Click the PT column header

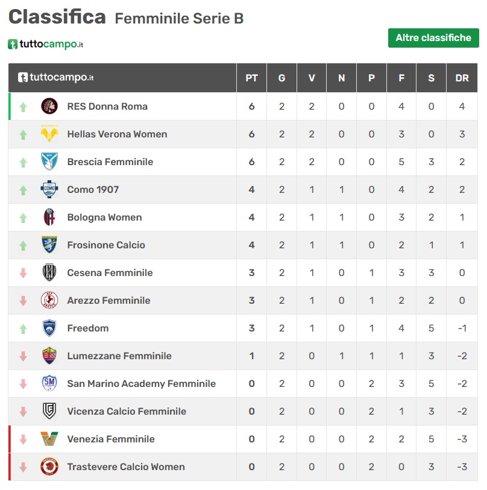click(x=251, y=78)
